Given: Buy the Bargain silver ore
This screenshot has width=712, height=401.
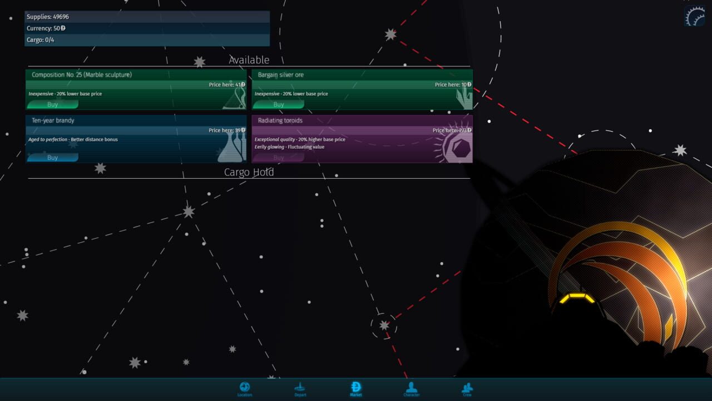Looking at the screenshot, I should pos(278,104).
